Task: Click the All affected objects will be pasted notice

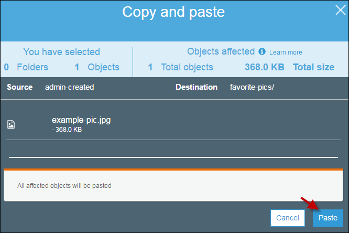Action: (64, 186)
